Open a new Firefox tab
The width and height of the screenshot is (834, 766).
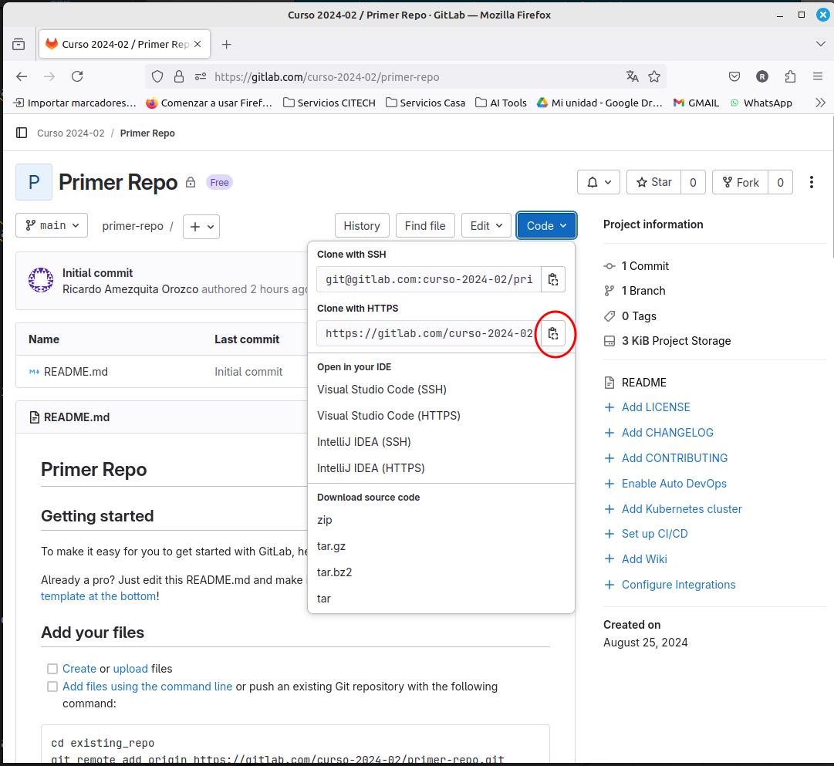point(226,44)
